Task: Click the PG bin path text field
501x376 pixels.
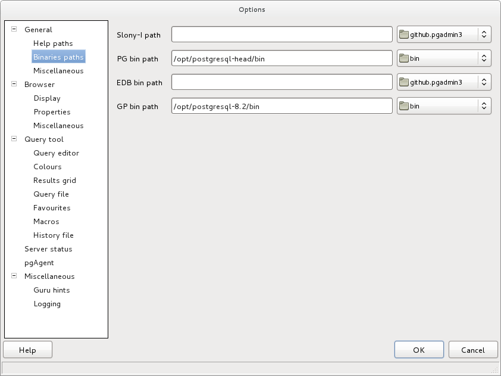Action: coord(281,58)
